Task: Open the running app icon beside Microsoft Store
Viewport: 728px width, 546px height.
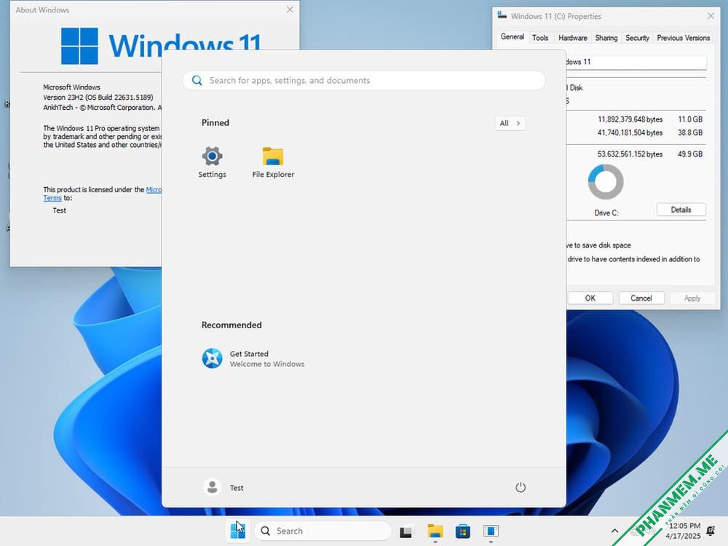Action: pyautogui.click(x=491, y=531)
